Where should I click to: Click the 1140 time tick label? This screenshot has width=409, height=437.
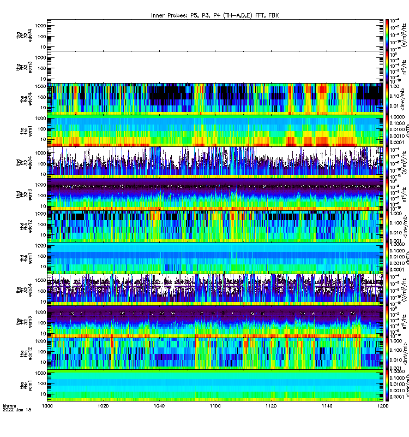(x=327, y=406)
